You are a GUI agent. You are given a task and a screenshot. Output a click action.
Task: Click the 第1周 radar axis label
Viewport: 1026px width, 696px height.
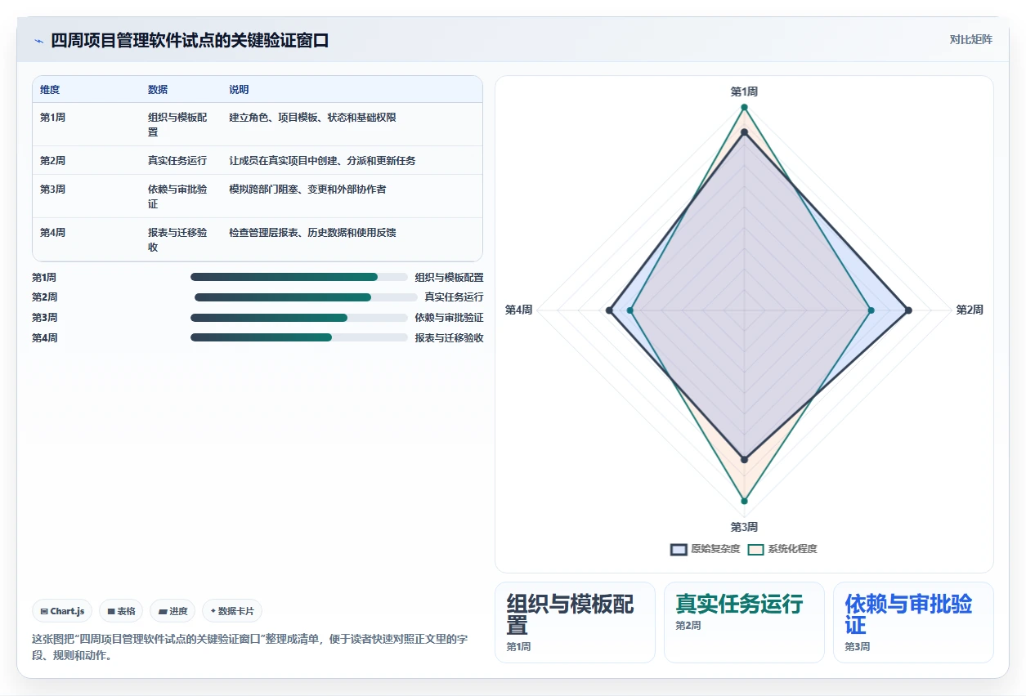[x=744, y=92]
